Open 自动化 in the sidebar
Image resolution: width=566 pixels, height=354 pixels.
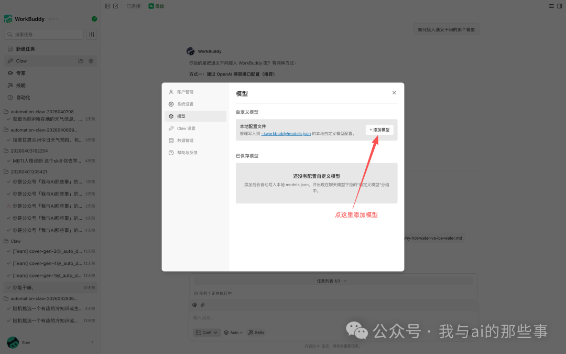pyautogui.click(x=50, y=98)
